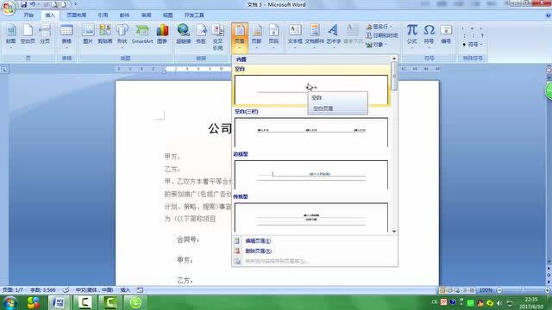This screenshot has width=552, height=310.
Task: Switch to Print Layout view button in status bar
Action: pos(442,290)
